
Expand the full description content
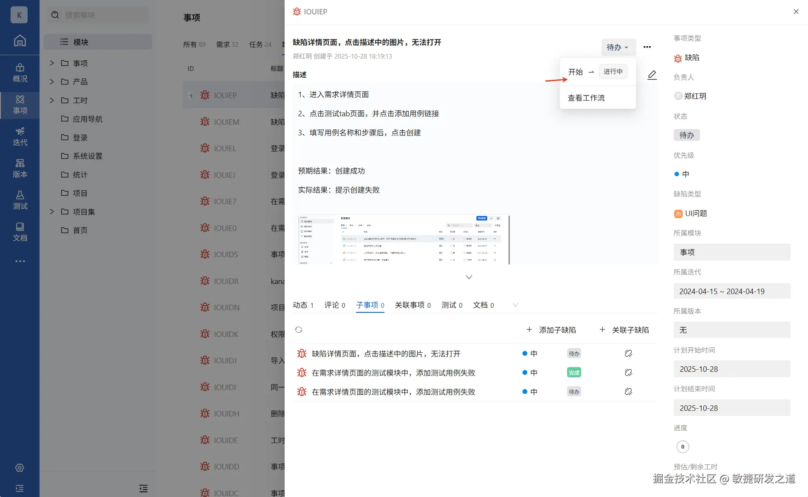pyautogui.click(x=469, y=277)
